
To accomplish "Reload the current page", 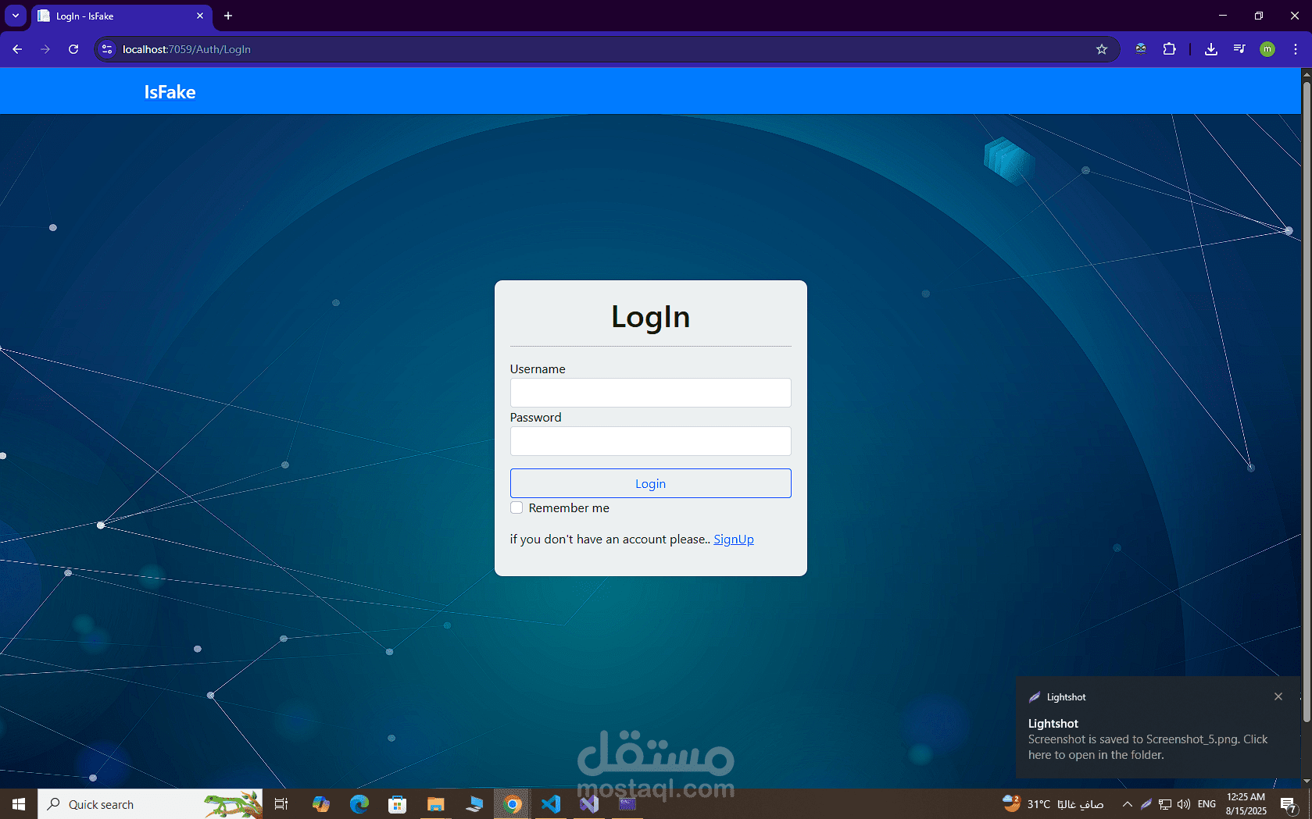I will (73, 49).
